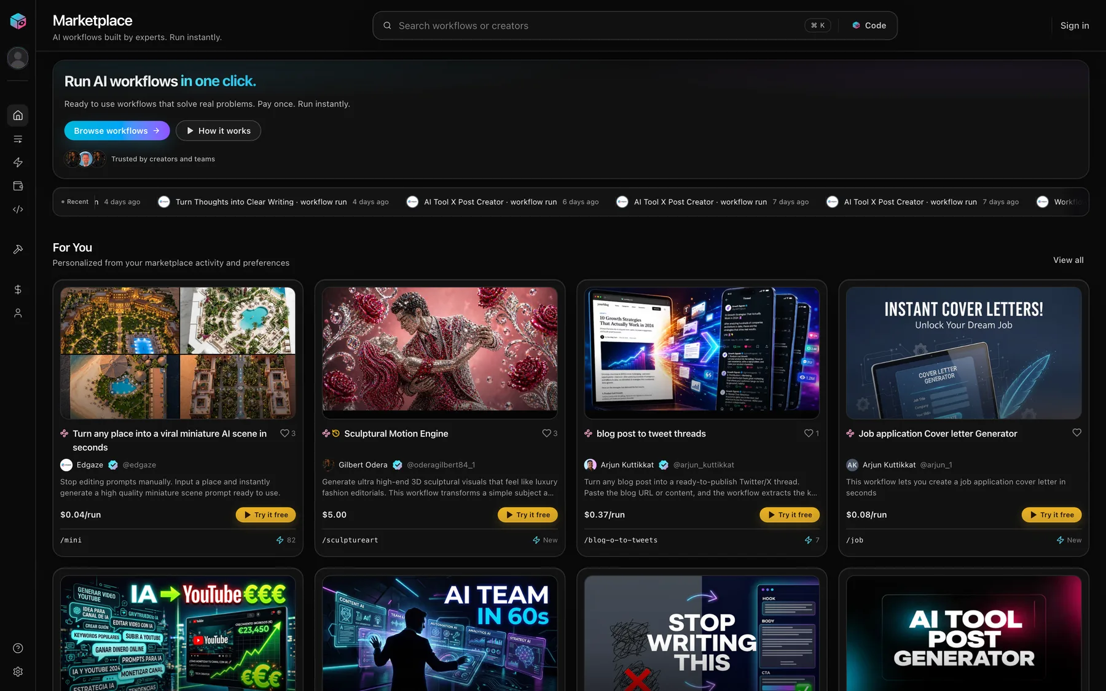This screenshot has width=1106, height=691.
Task: Open the Instant Cover Letters thumbnail
Action: 963,353
